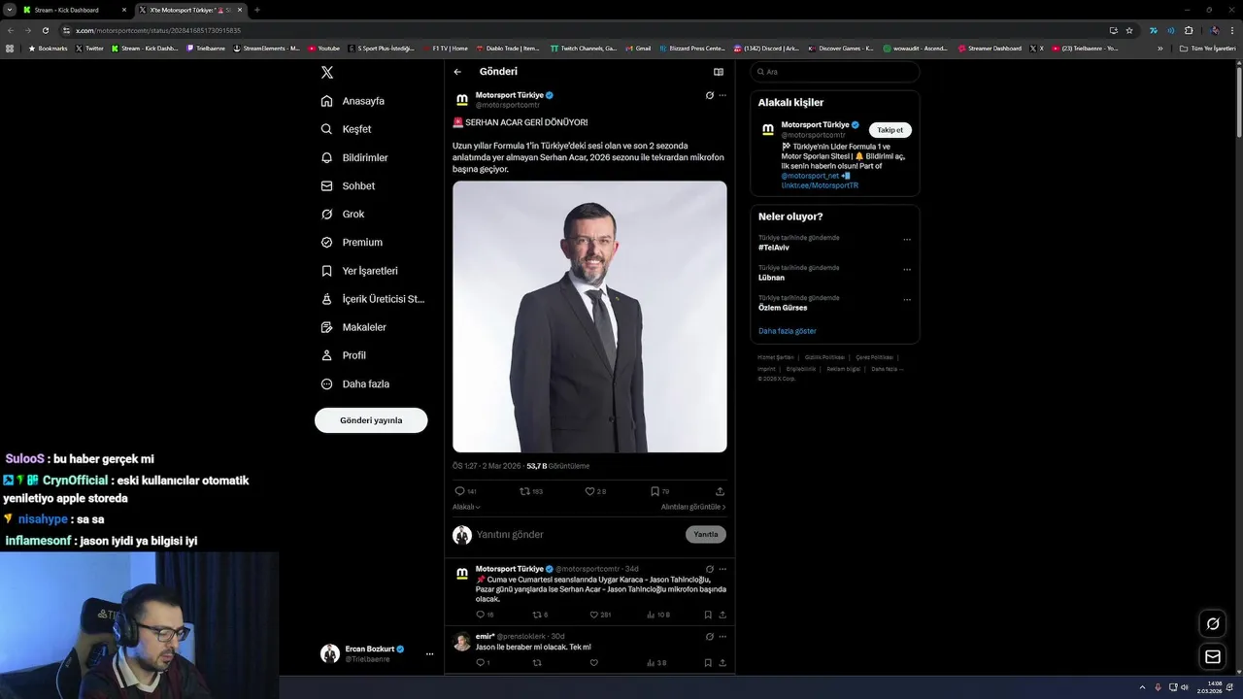
Task: Open the Gmail bookmark
Action: point(638,48)
